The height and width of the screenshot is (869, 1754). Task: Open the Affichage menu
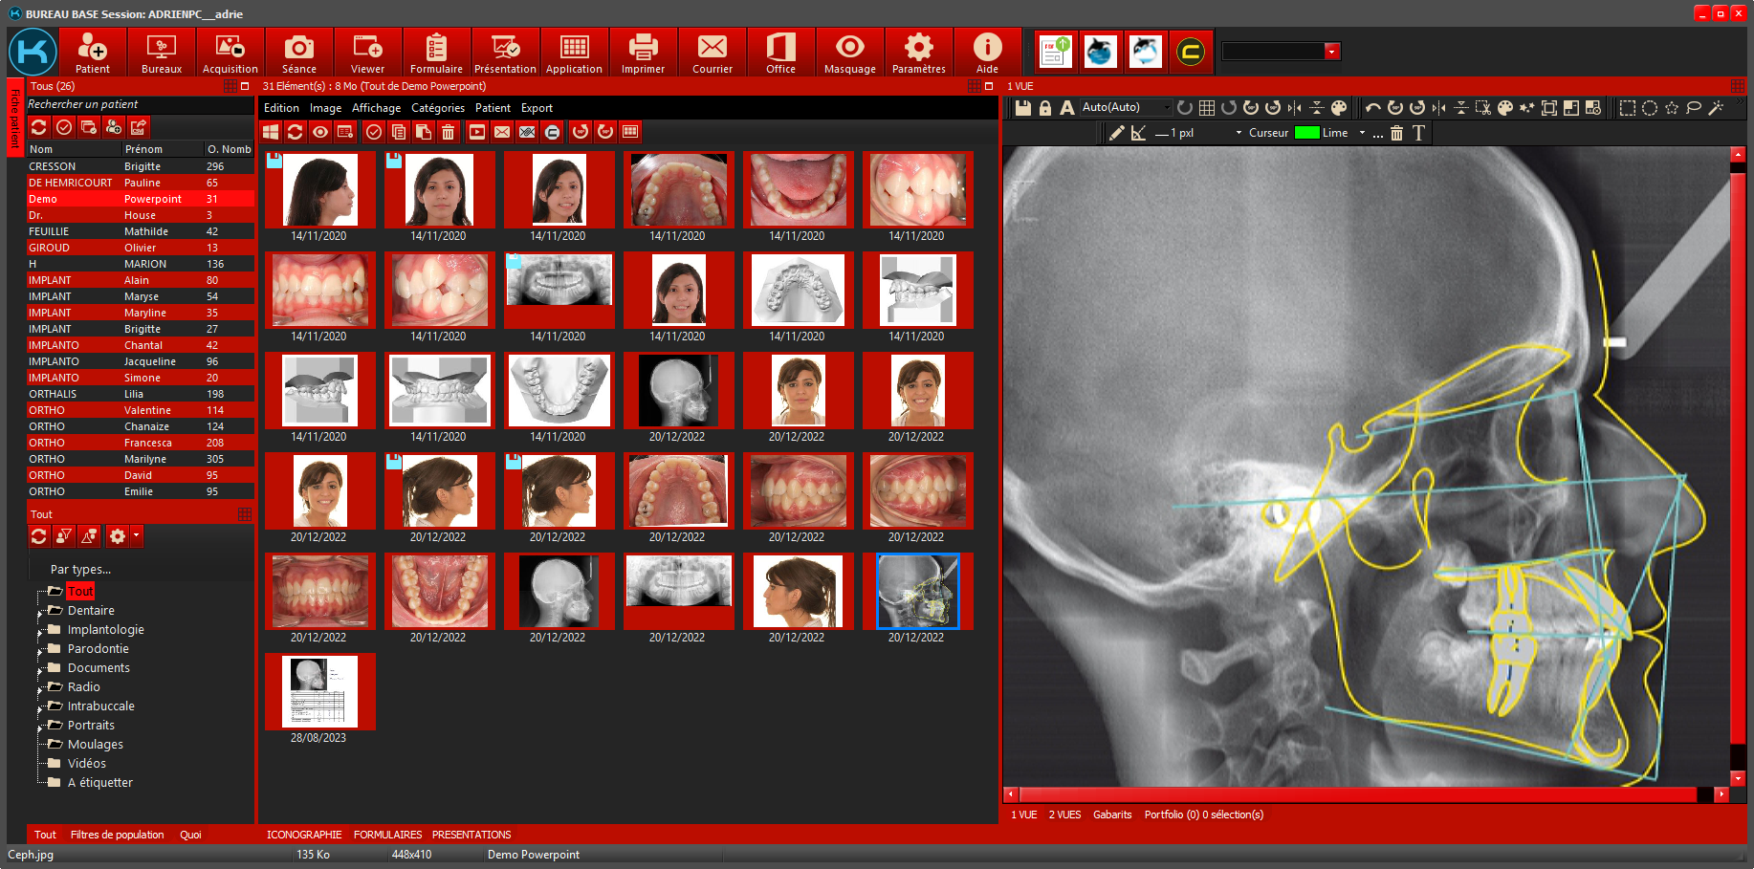[x=376, y=108]
